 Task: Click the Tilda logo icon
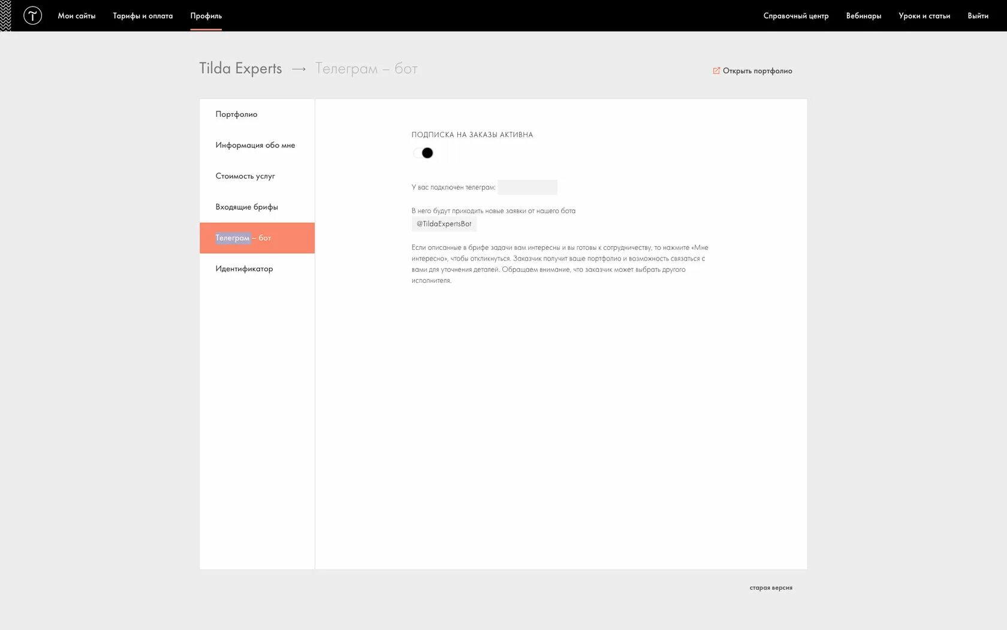(32, 16)
